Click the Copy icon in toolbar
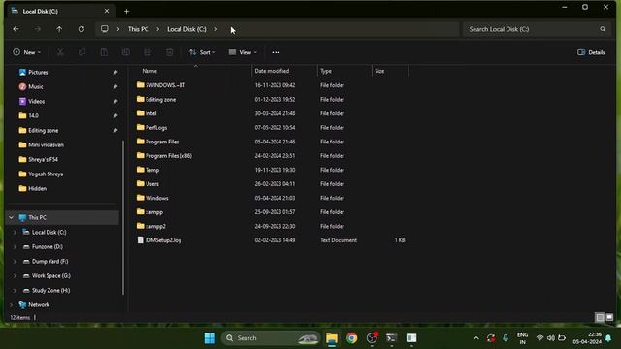This screenshot has width=621, height=349. coord(82,52)
